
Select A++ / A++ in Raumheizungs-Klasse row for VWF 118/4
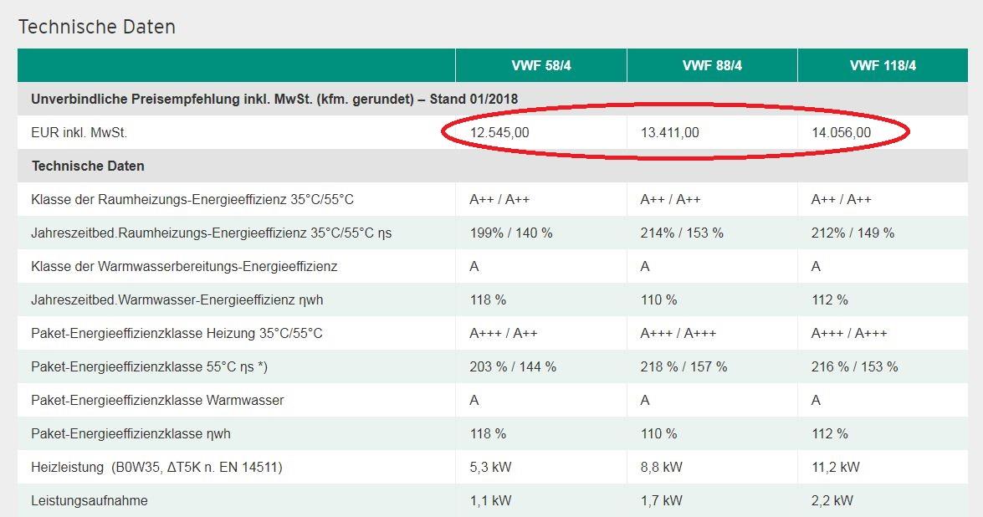[x=842, y=200]
